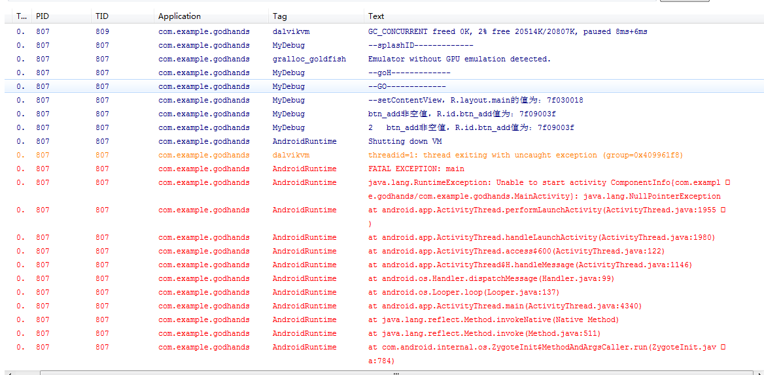Select the FATAL EXCEPTION: main row
Screen dimensions: 764x375
coord(416,169)
